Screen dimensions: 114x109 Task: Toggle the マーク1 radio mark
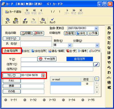6,100
